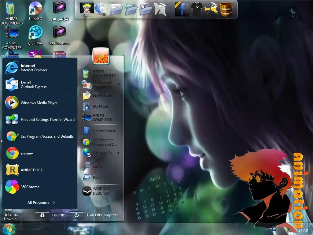Image resolution: width=313 pixels, height=235 pixels.
Task: Expand the Connect To submenu
Action: [101, 153]
